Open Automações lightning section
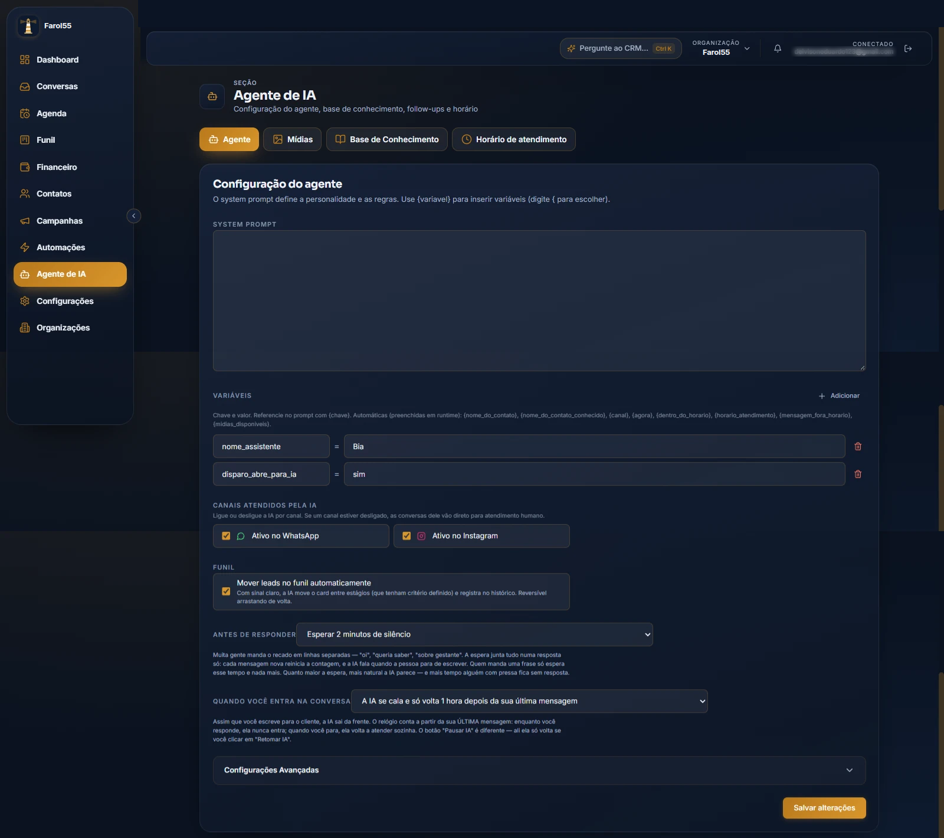 70,247
